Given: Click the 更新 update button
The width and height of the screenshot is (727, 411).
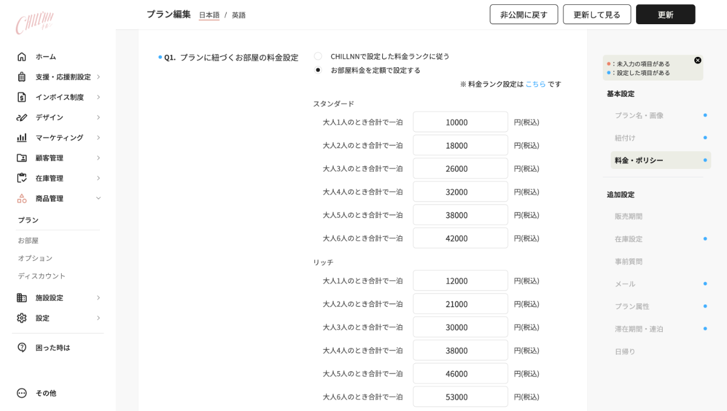Looking at the screenshot, I should coord(665,14).
